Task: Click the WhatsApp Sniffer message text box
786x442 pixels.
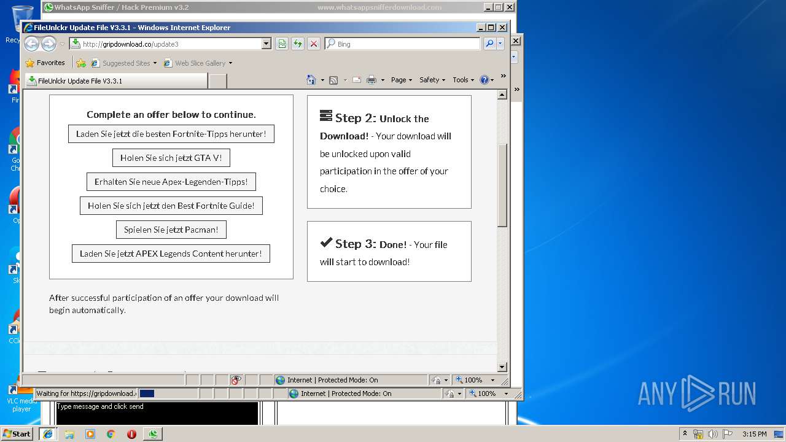Action: pyautogui.click(x=157, y=413)
